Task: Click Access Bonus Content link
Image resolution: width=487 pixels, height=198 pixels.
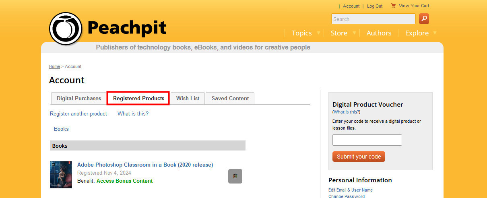Action: click(124, 181)
